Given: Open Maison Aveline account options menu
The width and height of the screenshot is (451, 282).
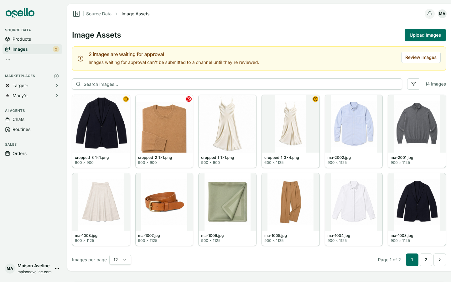Looking at the screenshot, I should pyautogui.click(x=57, y=269).
